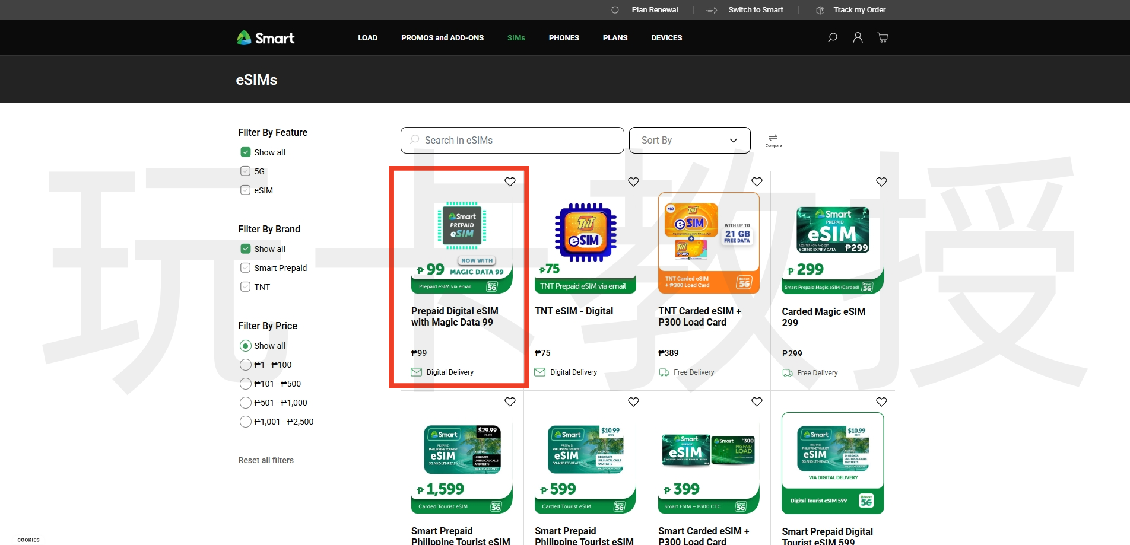Open the user account icon
Image resolution: width=1130 pixels, height=545 pixels.
click(x=858, y=37)
